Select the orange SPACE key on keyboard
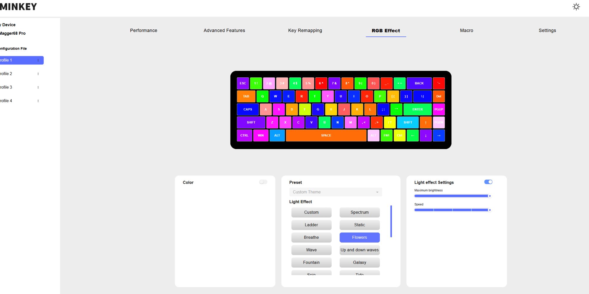This screenshot has width=589, height=294. [326, 136]
